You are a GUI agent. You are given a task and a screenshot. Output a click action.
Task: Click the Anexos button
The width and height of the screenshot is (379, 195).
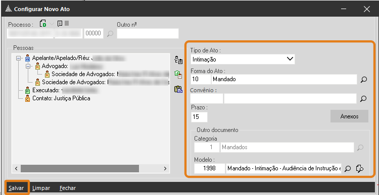[x=349, y=116]
